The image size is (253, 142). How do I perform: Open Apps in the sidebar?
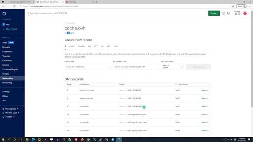(5, 43)
